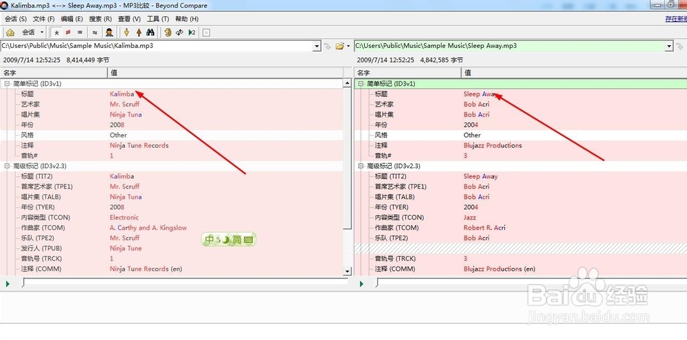The image size is (687, 340).
Task: Open the 帮助 (H) menu
Action: click(x=187, y=19)
